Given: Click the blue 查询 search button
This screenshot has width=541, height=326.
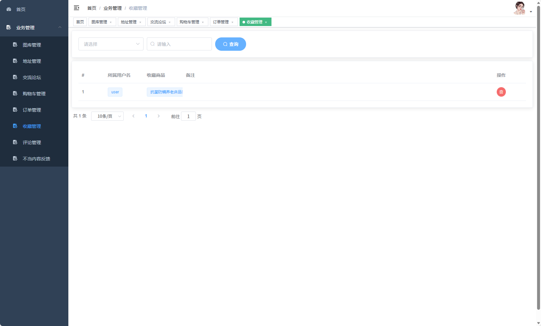Looking at the screenshot, I should coord(230,44).
